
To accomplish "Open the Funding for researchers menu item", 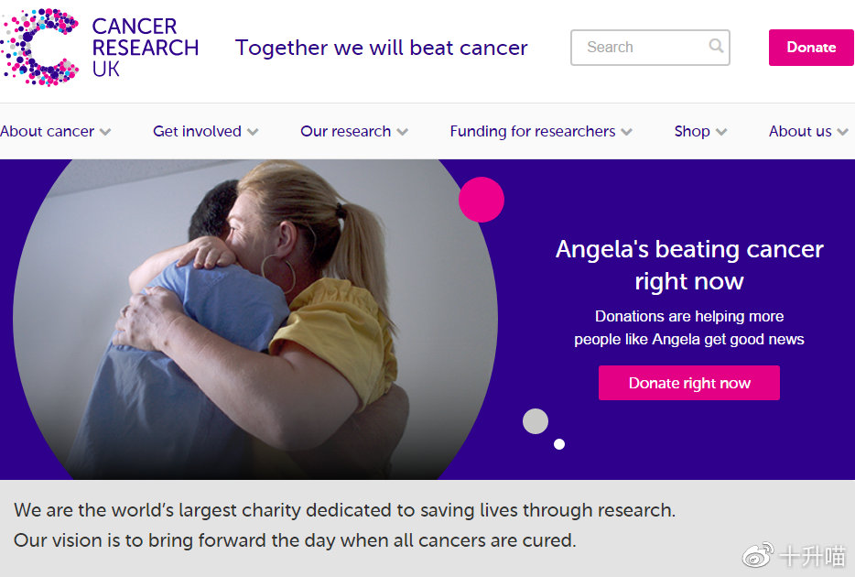I will 533,132.
